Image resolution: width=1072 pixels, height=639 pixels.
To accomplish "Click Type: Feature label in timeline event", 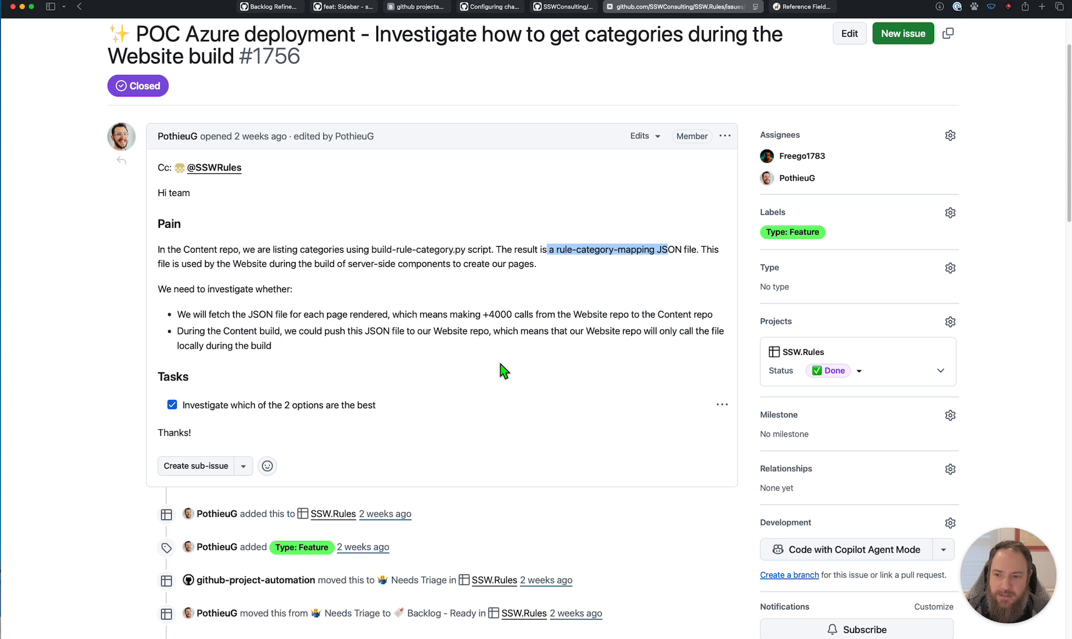I will pyautogui.click(x=301, y=547).
